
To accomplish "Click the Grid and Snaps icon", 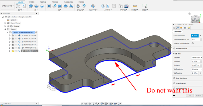I will point(106,103).
